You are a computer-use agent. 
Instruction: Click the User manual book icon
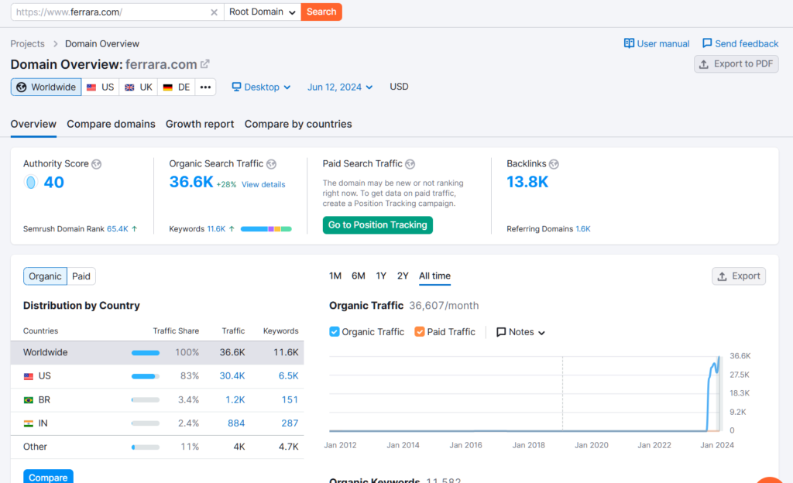(629, 43)
